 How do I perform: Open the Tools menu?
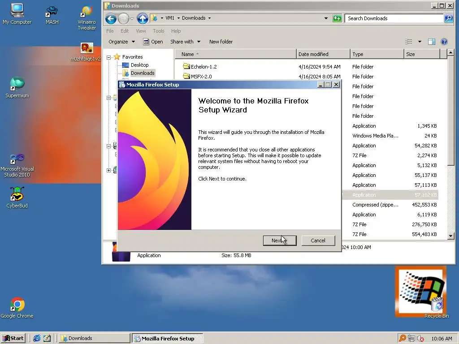point(158,31)
